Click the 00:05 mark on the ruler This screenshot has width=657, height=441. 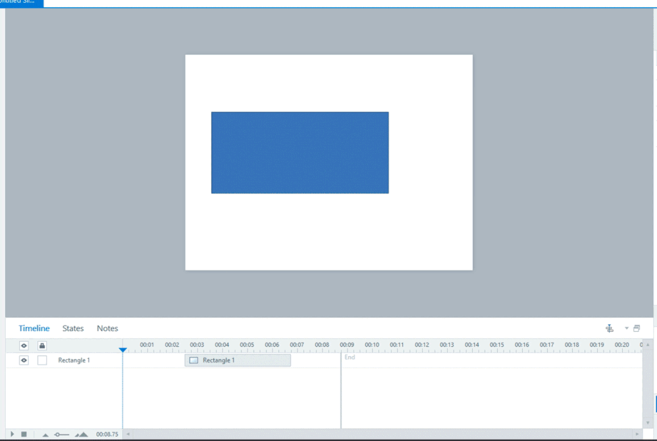(x=247, y=345)
